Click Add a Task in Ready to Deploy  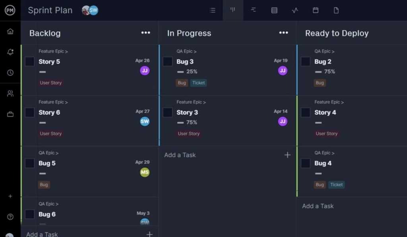click(x=318, y=206)
